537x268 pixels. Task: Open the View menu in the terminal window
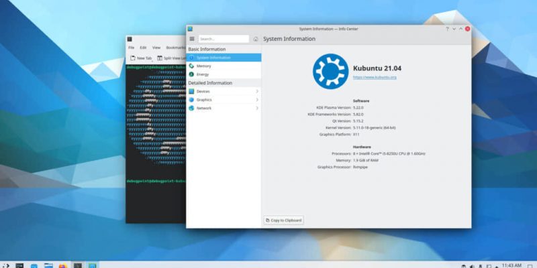(x=156, y=48)
